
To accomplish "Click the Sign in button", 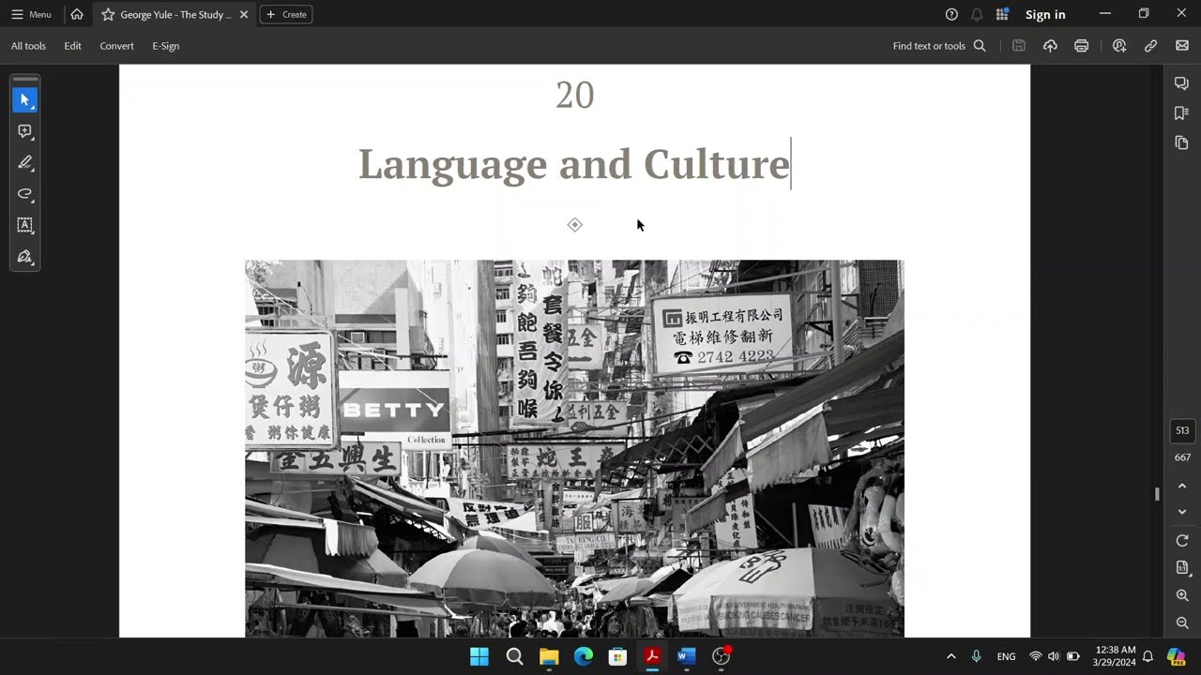I will pyautogui.click(x=1045, y=14).
